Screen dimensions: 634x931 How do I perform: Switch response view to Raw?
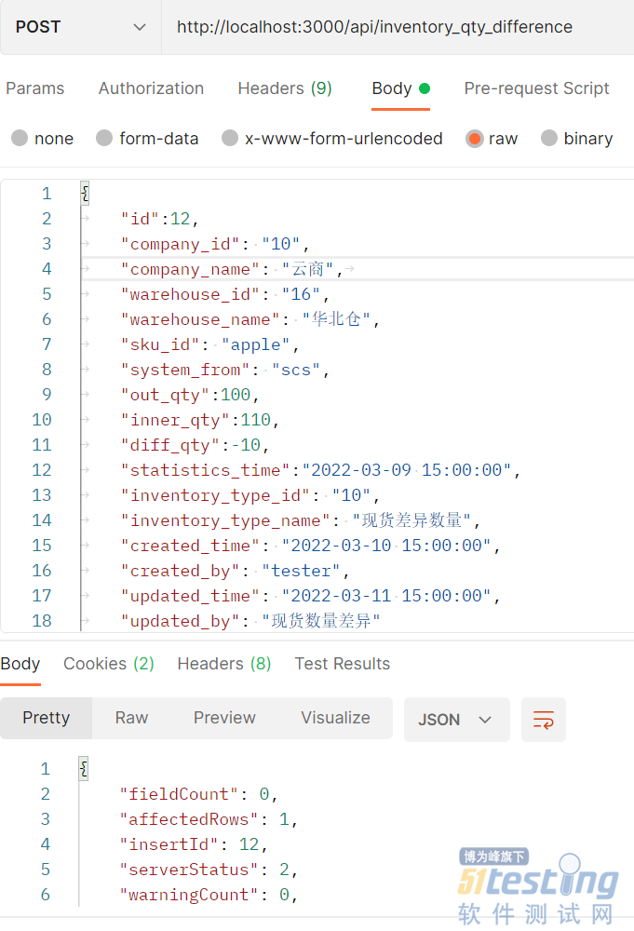[131, 718]
